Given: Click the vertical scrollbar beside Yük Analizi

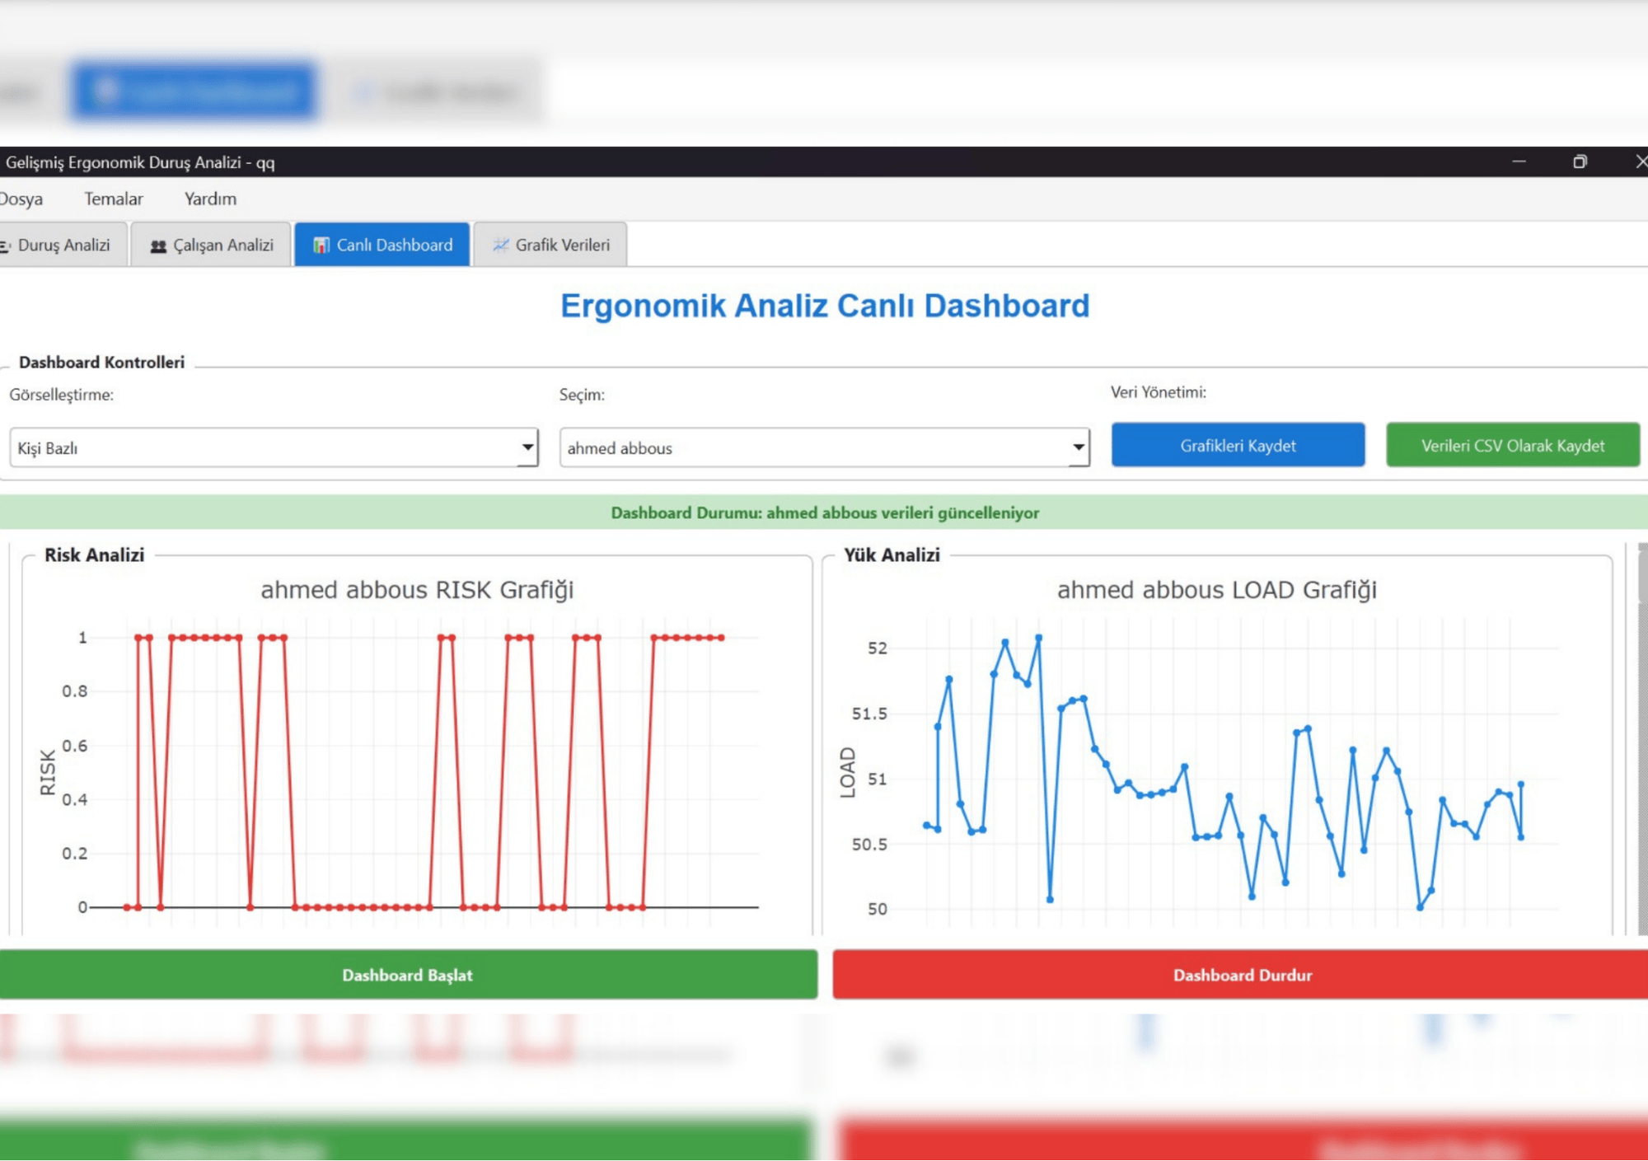Looking at the screenshot, I should [x=1641, y=738].
